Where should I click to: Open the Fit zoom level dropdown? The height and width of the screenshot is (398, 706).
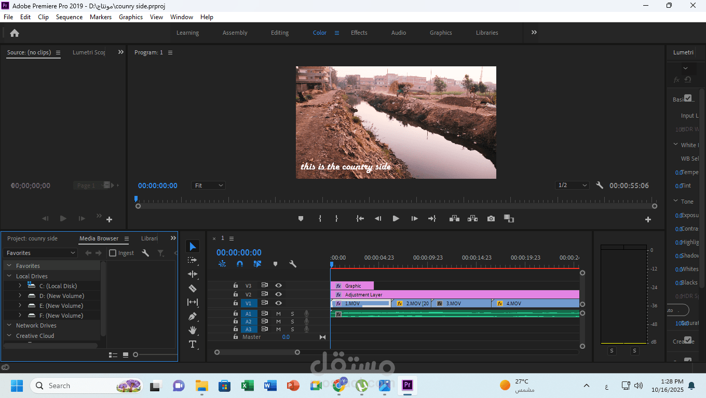pos(208,186)
